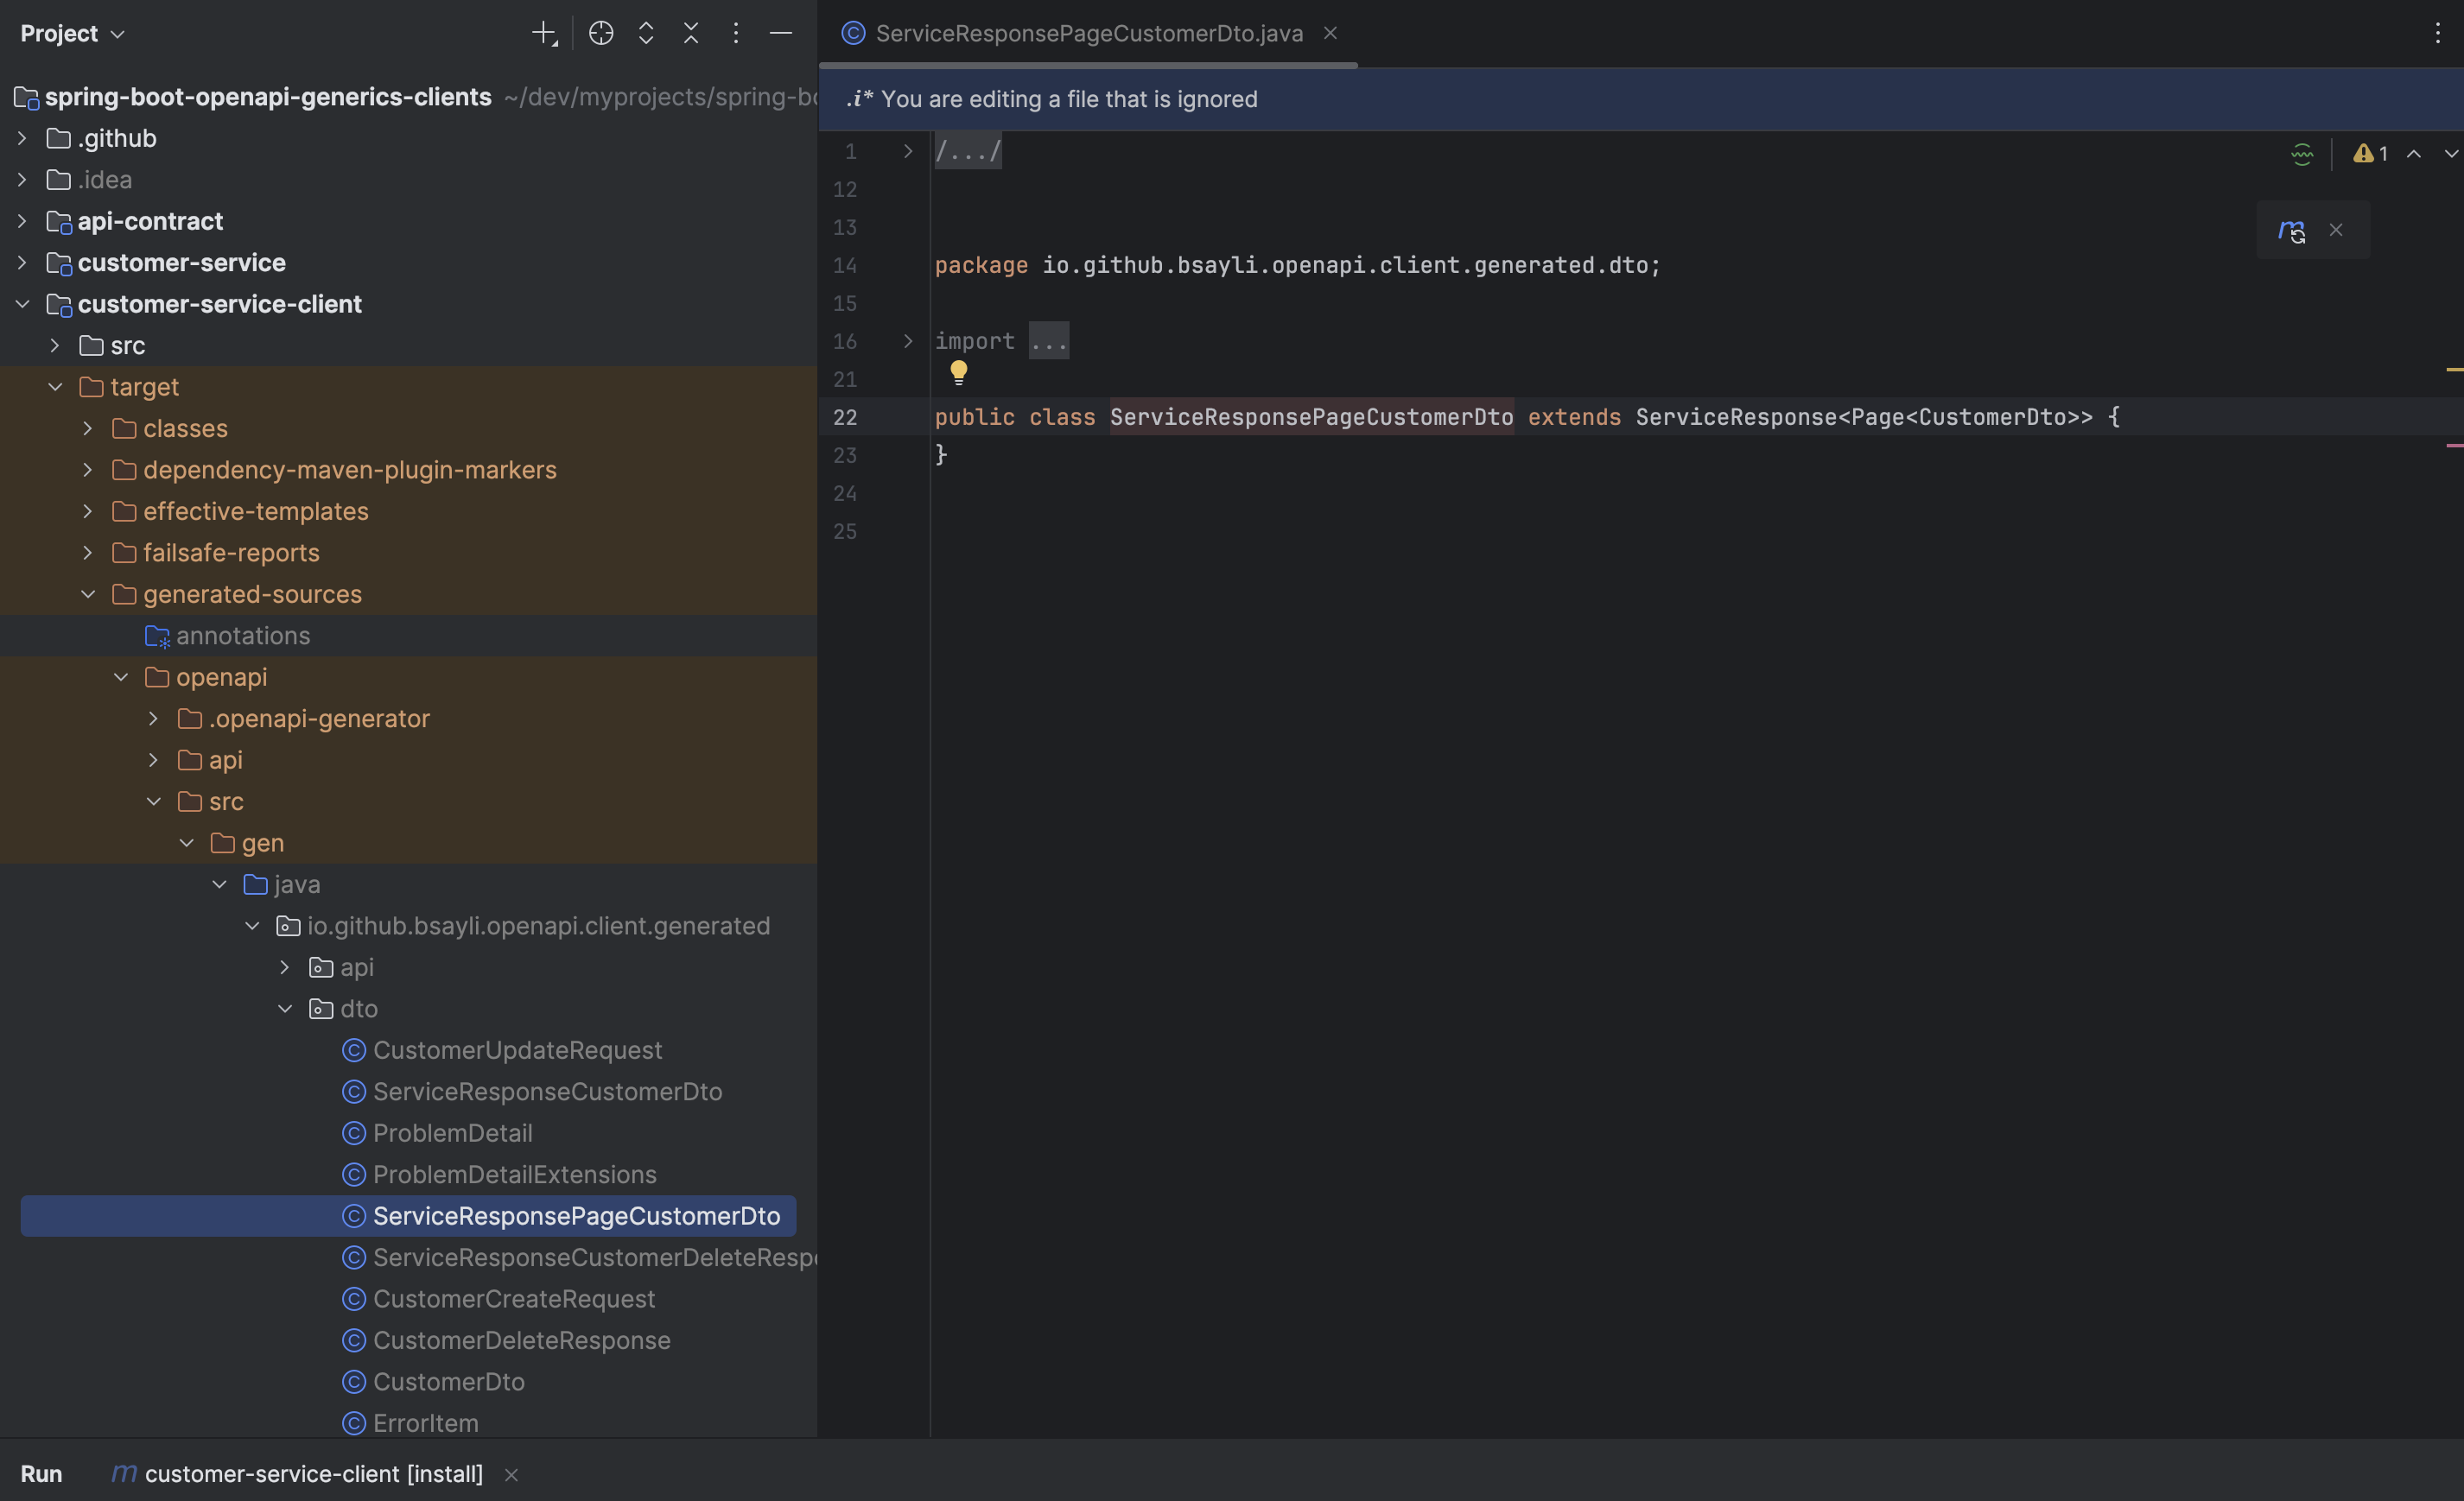Click the select opened file crosshair icon

600,33
